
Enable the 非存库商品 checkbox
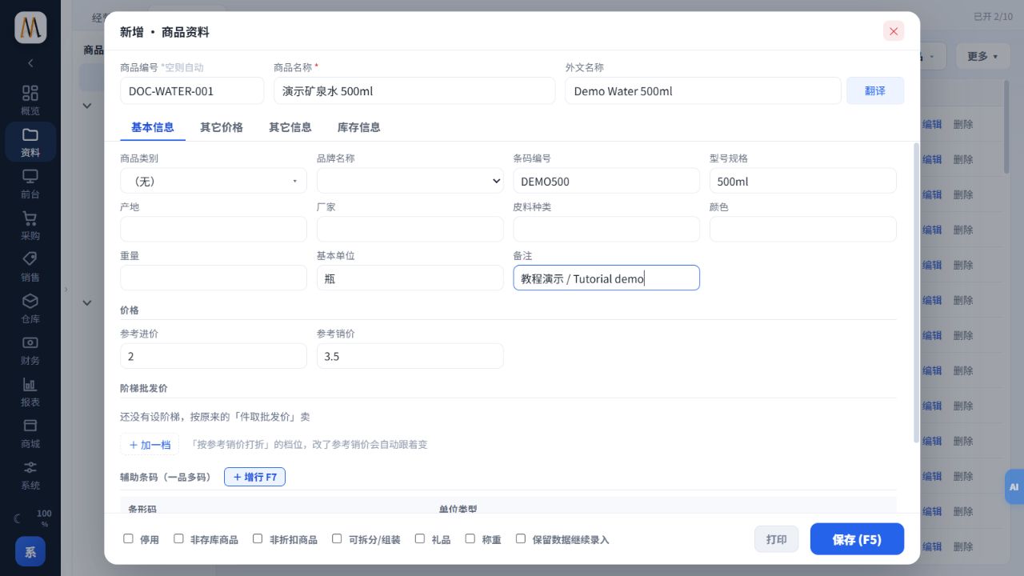click(178, 539)
